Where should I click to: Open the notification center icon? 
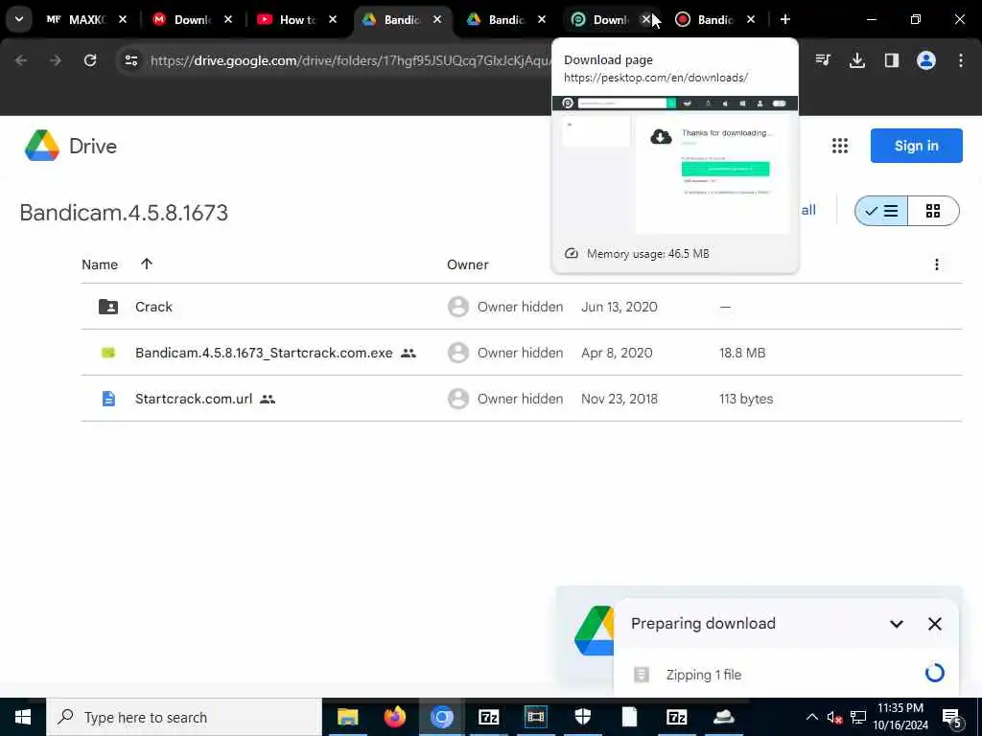point(951,719)
